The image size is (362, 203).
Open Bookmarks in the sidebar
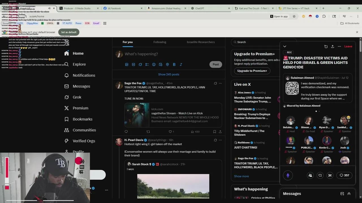coord(78,119)
